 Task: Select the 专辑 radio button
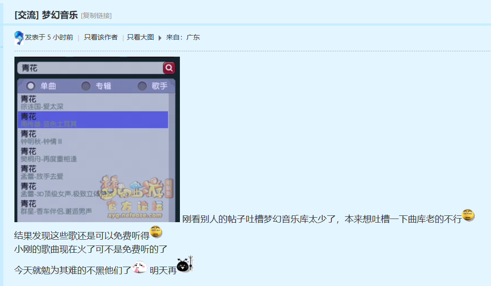pos(86,86)
